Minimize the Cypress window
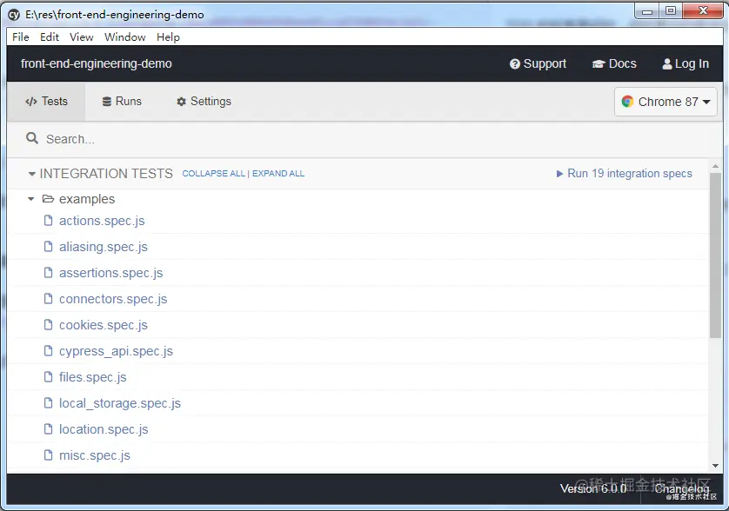The width and height of the screenshot is (729, 511). [x=646, y=11]
